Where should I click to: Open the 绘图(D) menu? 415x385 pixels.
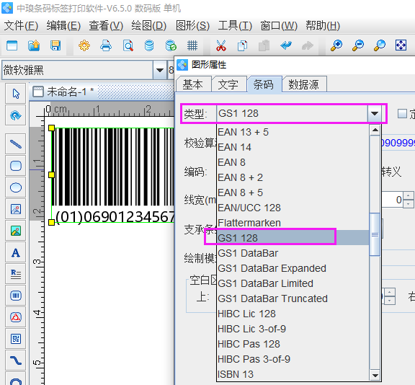click(148, 26)
